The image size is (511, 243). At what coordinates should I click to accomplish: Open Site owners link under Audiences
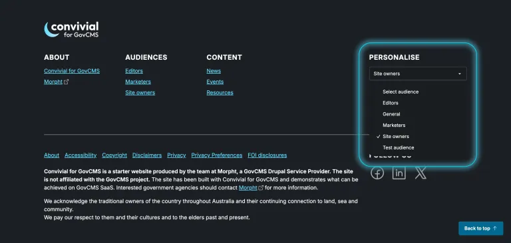pyautogui.click(x=140, y=93)
